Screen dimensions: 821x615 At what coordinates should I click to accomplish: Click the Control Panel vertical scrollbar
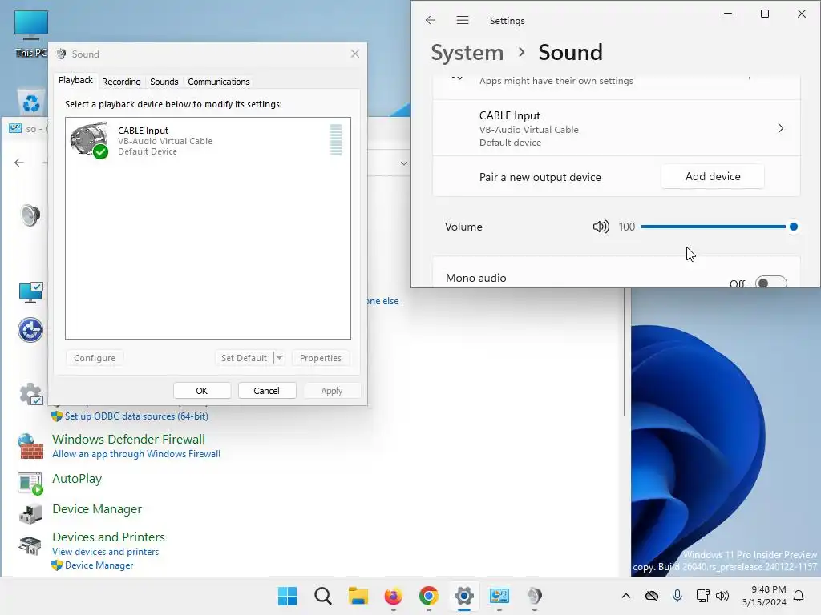(625, 352)
